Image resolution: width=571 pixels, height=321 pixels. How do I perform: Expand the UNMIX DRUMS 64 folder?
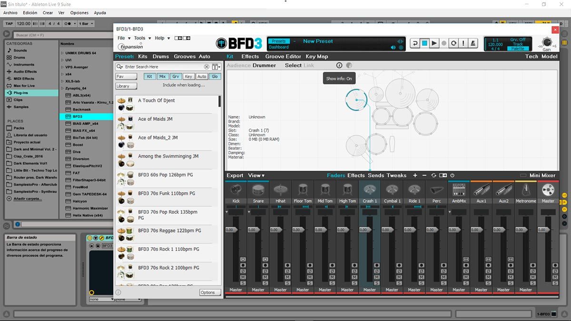[62, 53]
